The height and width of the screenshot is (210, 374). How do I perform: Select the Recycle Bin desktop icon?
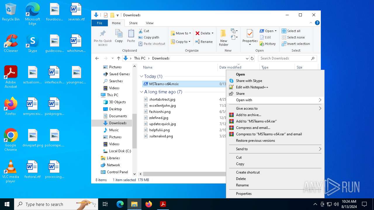tap(11, 12)
